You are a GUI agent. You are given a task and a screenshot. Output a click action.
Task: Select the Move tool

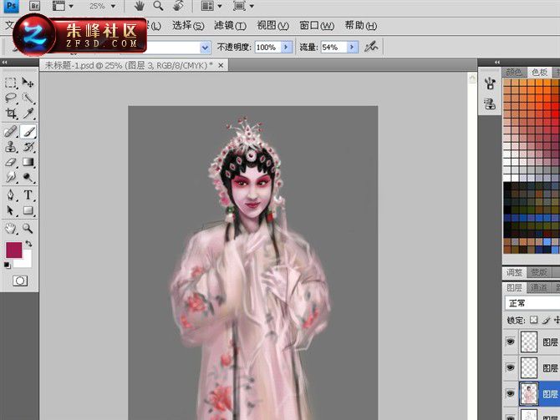28,83
